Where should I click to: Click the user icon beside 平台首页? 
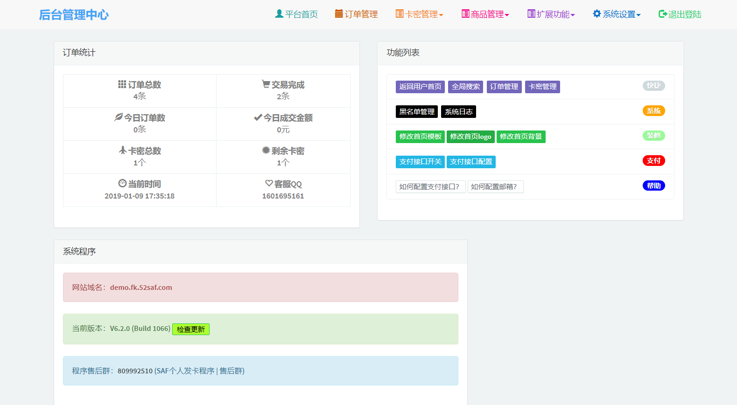[x=279, y=14]
